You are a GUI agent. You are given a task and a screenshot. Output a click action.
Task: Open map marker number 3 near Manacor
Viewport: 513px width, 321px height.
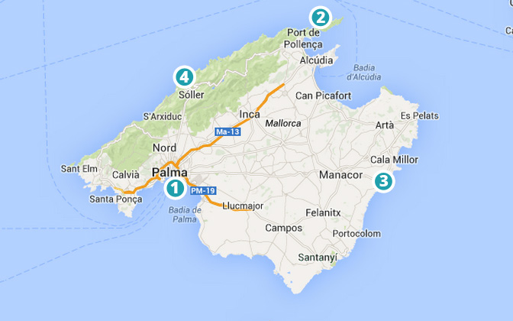[x=383, y=181]
